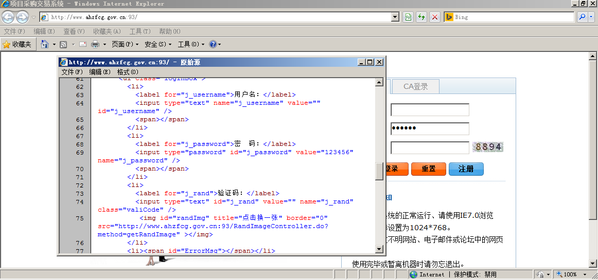Refresh the page with the green arrows icon
The image size is (598, 280).
click(421, 17)
